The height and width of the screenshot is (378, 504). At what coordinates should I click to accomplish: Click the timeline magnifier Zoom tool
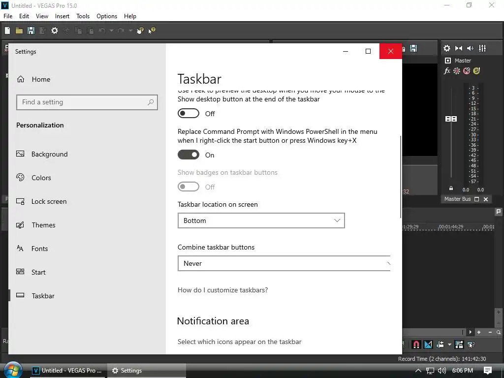499,332
